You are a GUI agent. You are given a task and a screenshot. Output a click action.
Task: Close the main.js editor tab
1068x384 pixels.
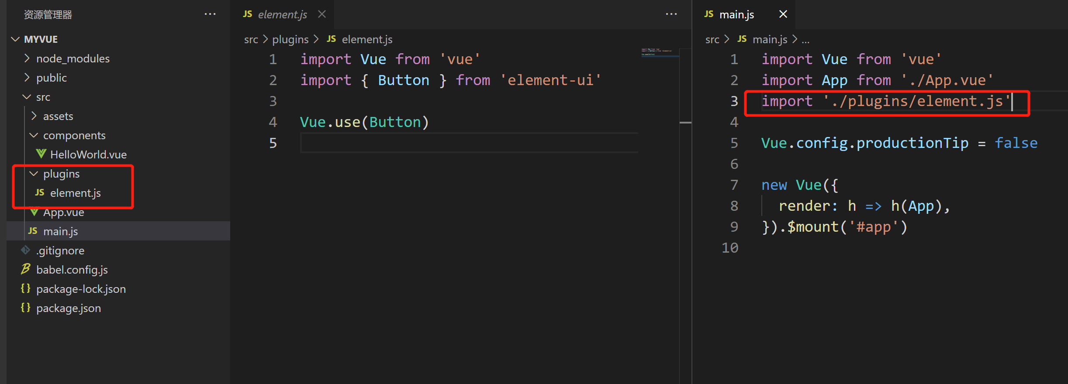(x=783, y=14)
